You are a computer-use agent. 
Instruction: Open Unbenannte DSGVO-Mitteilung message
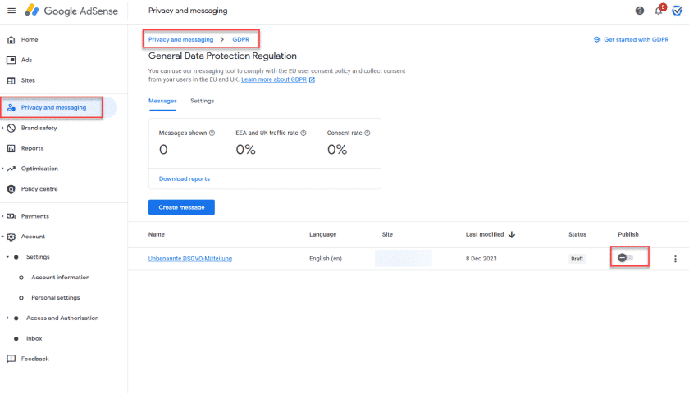[x=190, y=259]
